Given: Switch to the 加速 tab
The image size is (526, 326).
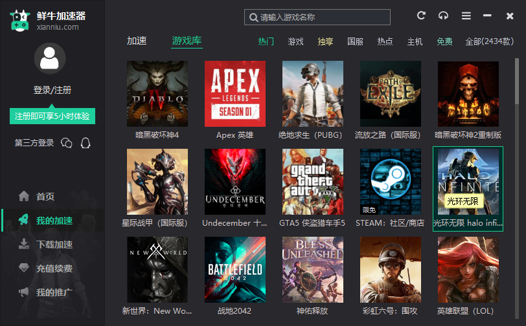Looking at the screenshot, I should click(x=137, y=41).
